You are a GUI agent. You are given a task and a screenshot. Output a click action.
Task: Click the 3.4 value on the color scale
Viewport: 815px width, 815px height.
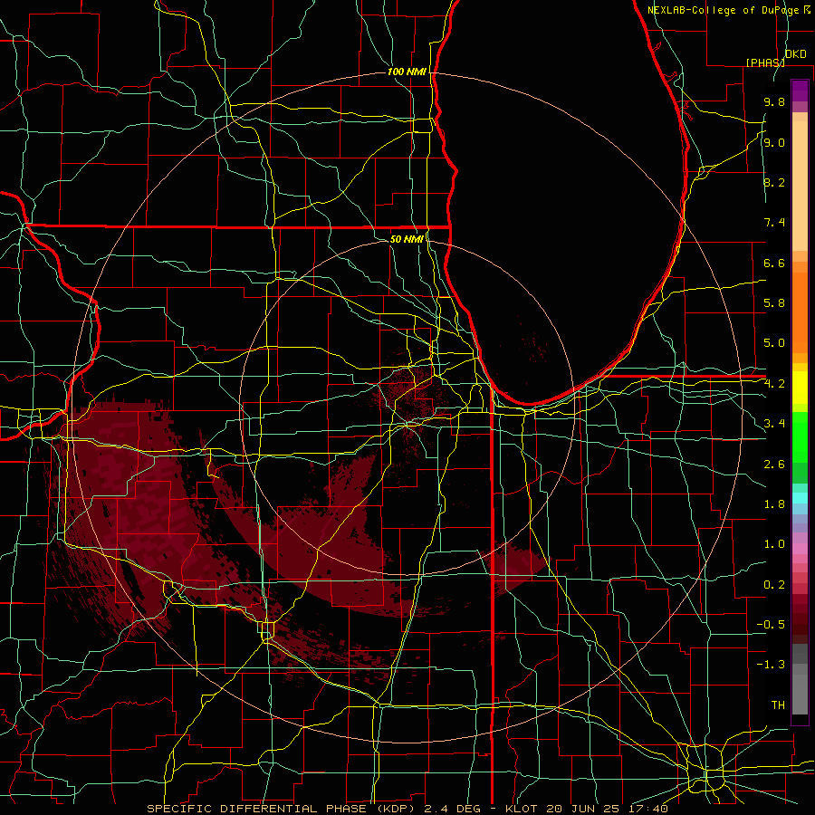[774, 424]
